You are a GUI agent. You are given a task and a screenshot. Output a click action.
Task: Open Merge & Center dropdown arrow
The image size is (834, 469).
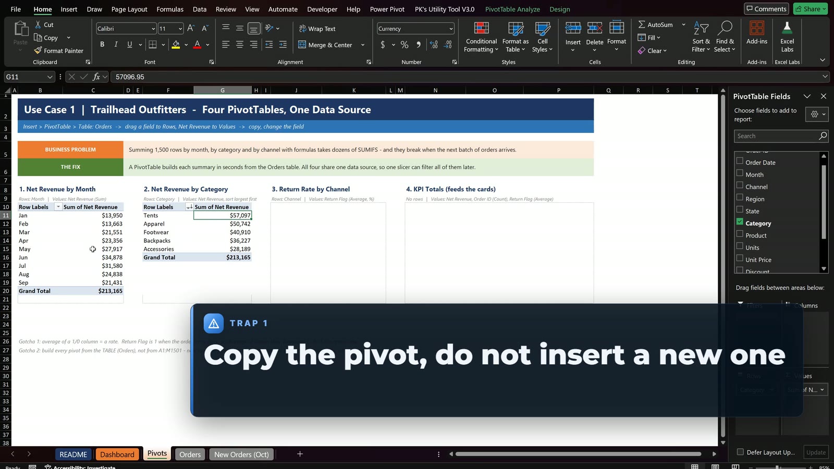tap(363, 45)
